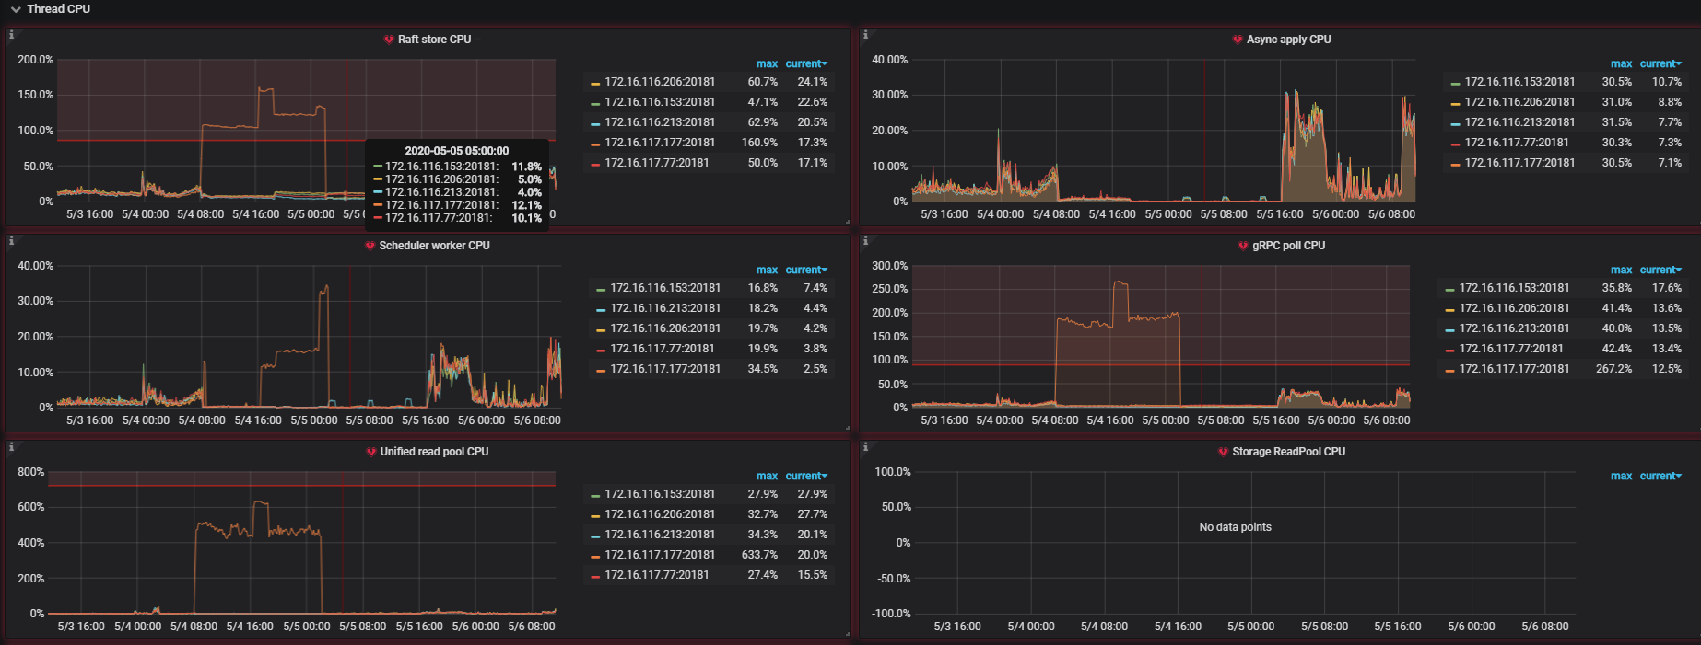Click the Scheduler worker CPU alert heart icon
The image size is (1701, 645).
pyautogui.click(x=370, y=246)
